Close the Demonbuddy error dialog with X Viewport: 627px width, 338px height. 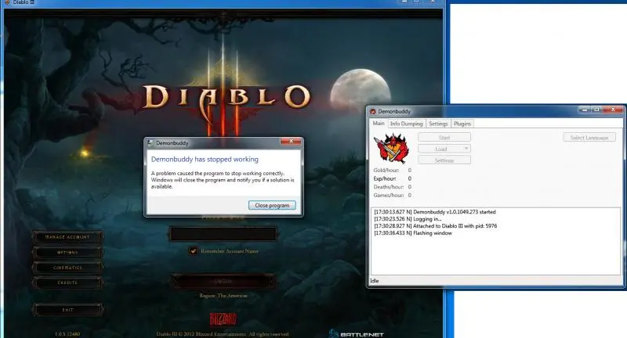(292, 142)
